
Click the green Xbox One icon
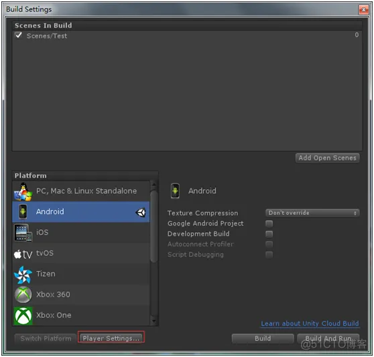click(x=23, y=316)
